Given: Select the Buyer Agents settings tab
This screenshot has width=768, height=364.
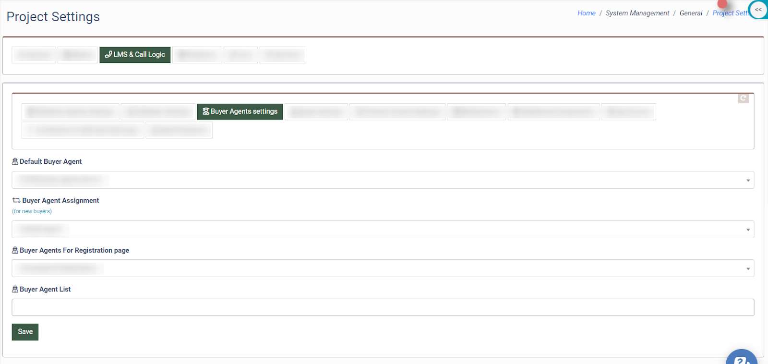Looking at the screenshot, I should click(240, 111).
